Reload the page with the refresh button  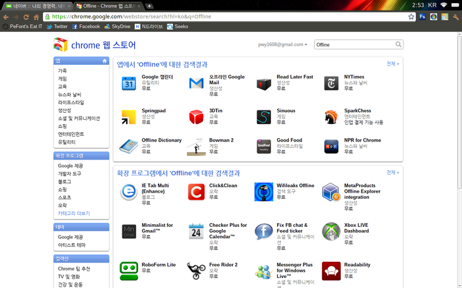click(x=26, y=17)
